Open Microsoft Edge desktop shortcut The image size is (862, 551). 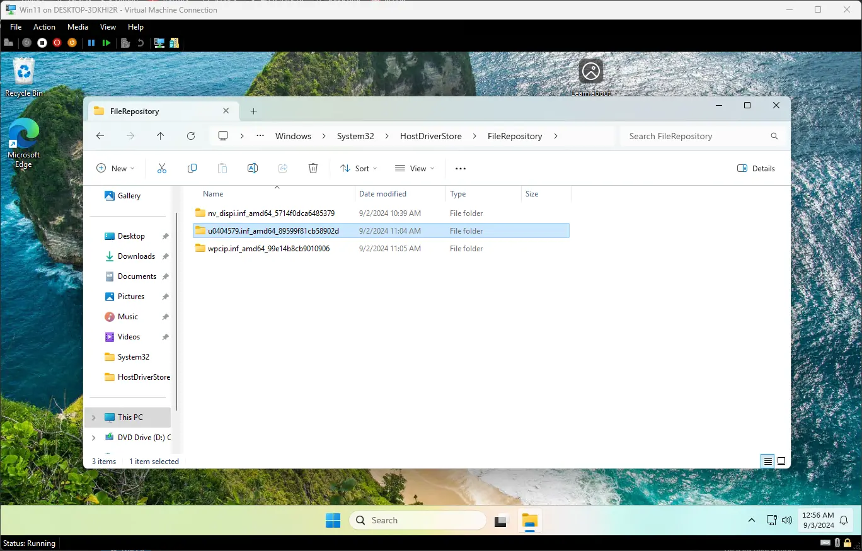point(24,143)
